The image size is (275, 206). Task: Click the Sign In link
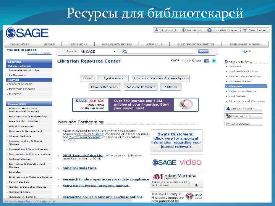247,51
